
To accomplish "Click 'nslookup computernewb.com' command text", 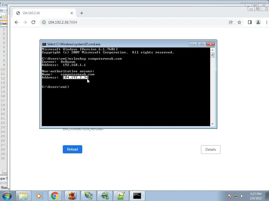I will (x=95, y=59).
